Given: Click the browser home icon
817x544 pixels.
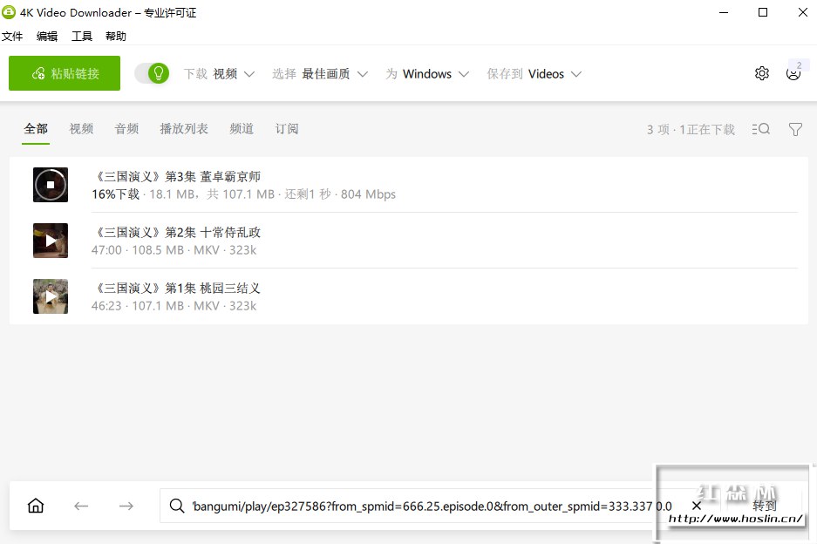Looking at the screenshot, I should pyautogui.click(x=36, y=506).
